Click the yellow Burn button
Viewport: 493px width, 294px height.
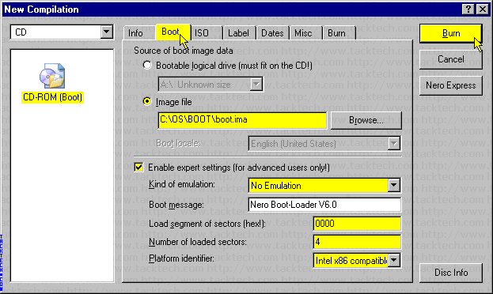coord(451,33)
